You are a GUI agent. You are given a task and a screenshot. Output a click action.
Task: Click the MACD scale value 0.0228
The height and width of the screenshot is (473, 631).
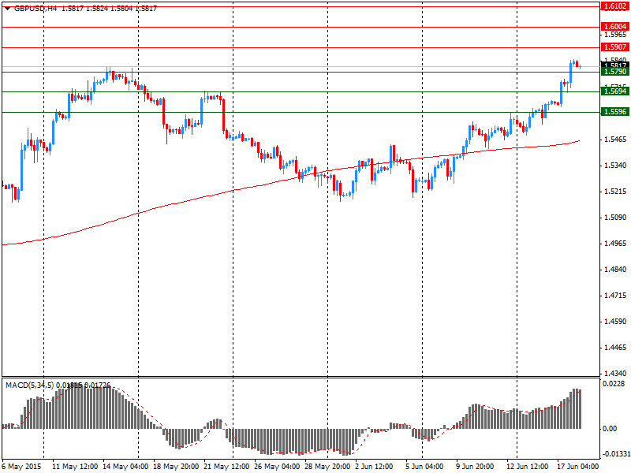[x=614, y=384]
